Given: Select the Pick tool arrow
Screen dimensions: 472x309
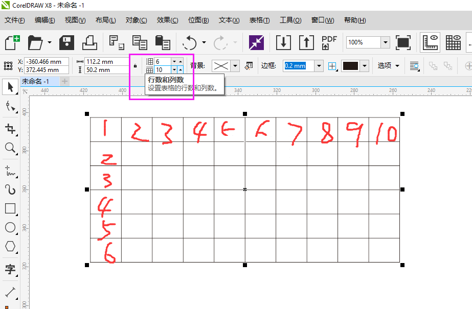Looking at the screenshot, I should click(10, 87).
